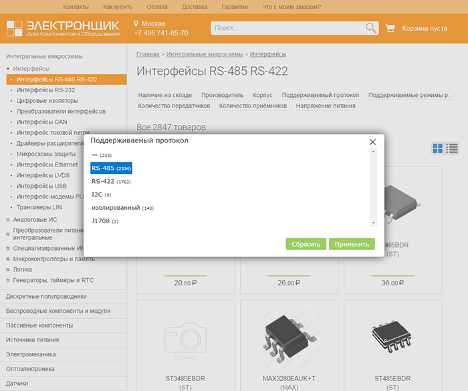468x391 pixels.
Task: Open Микросхемы защиты category
Action: click(x=46, y=154)
